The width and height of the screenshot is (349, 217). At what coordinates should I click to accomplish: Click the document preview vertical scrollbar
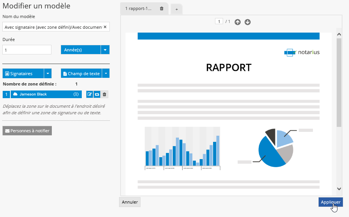click(339, 82)
